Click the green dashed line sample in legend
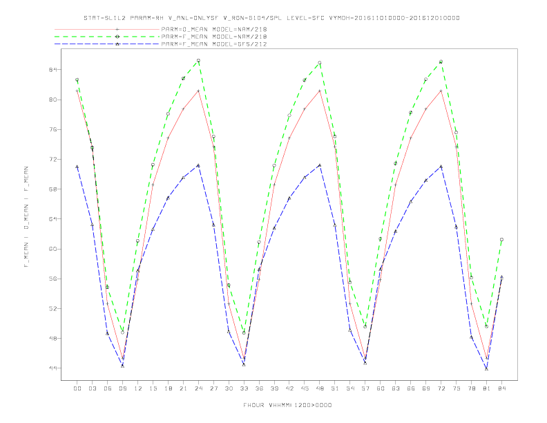This screenshot has width=547, height=423. [107, 37]
